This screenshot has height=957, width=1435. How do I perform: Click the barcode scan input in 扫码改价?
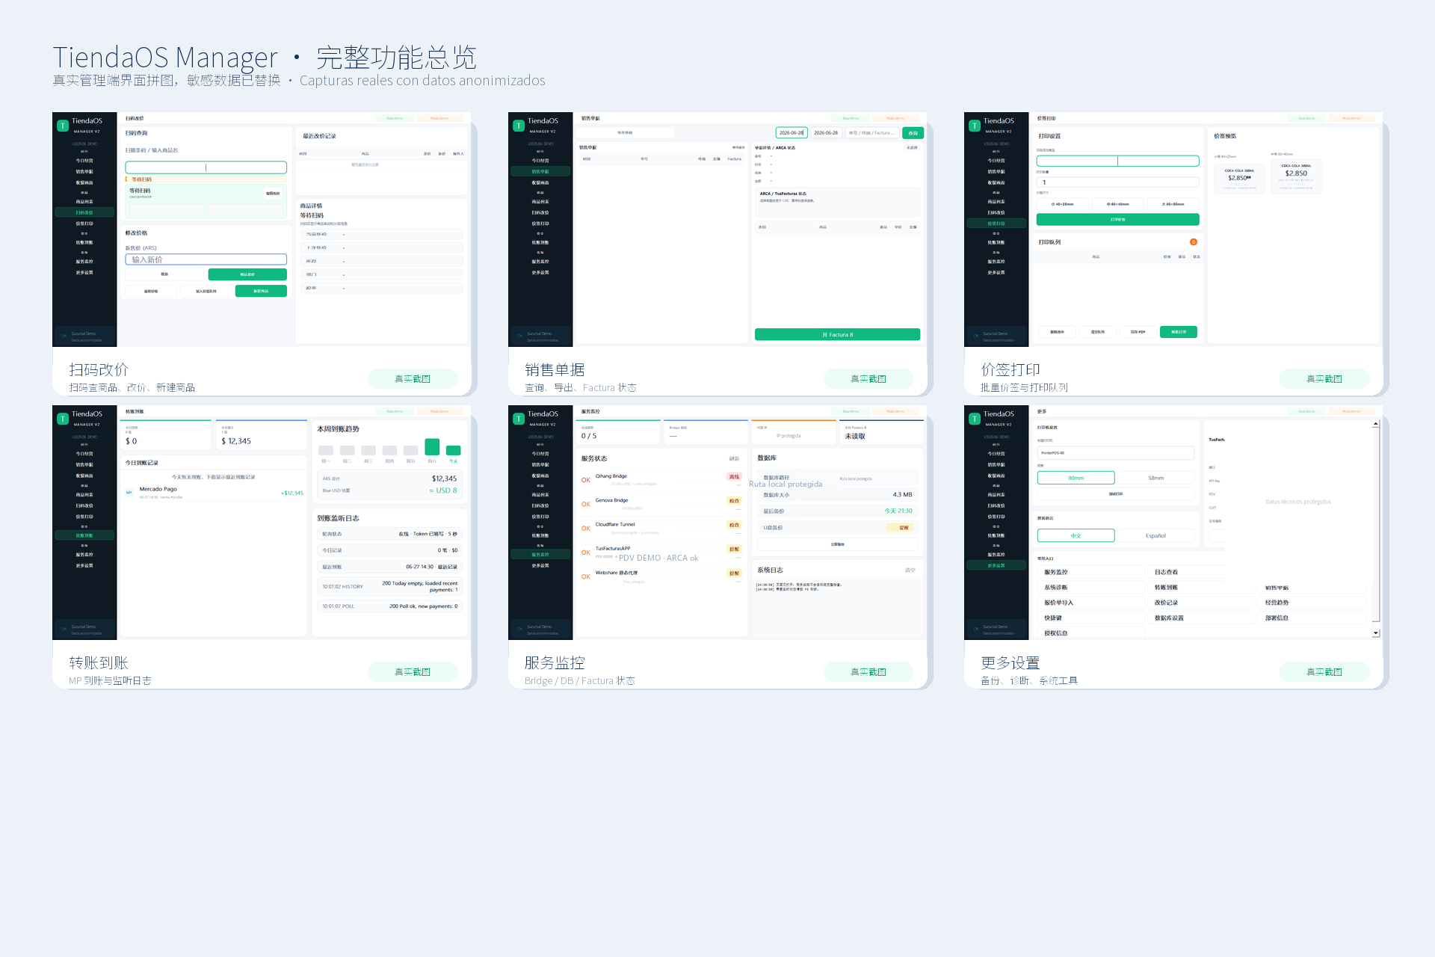(206, 167)
